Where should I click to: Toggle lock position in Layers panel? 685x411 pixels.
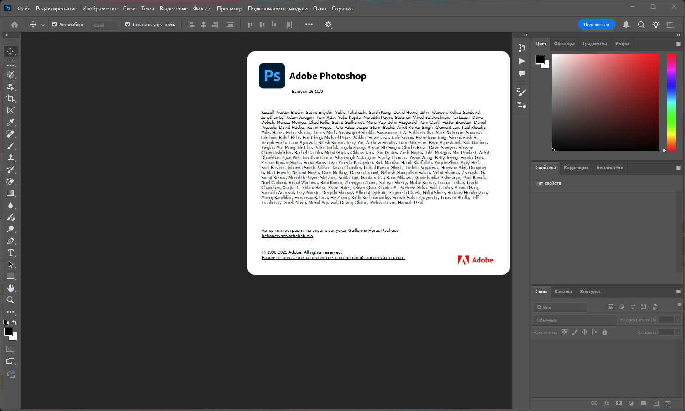pos(584,332)
